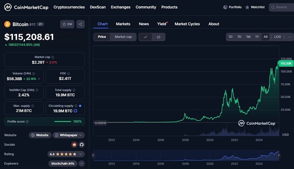Set chart range to 1Y
Screen dimensions: 294x169
[257, 37]
